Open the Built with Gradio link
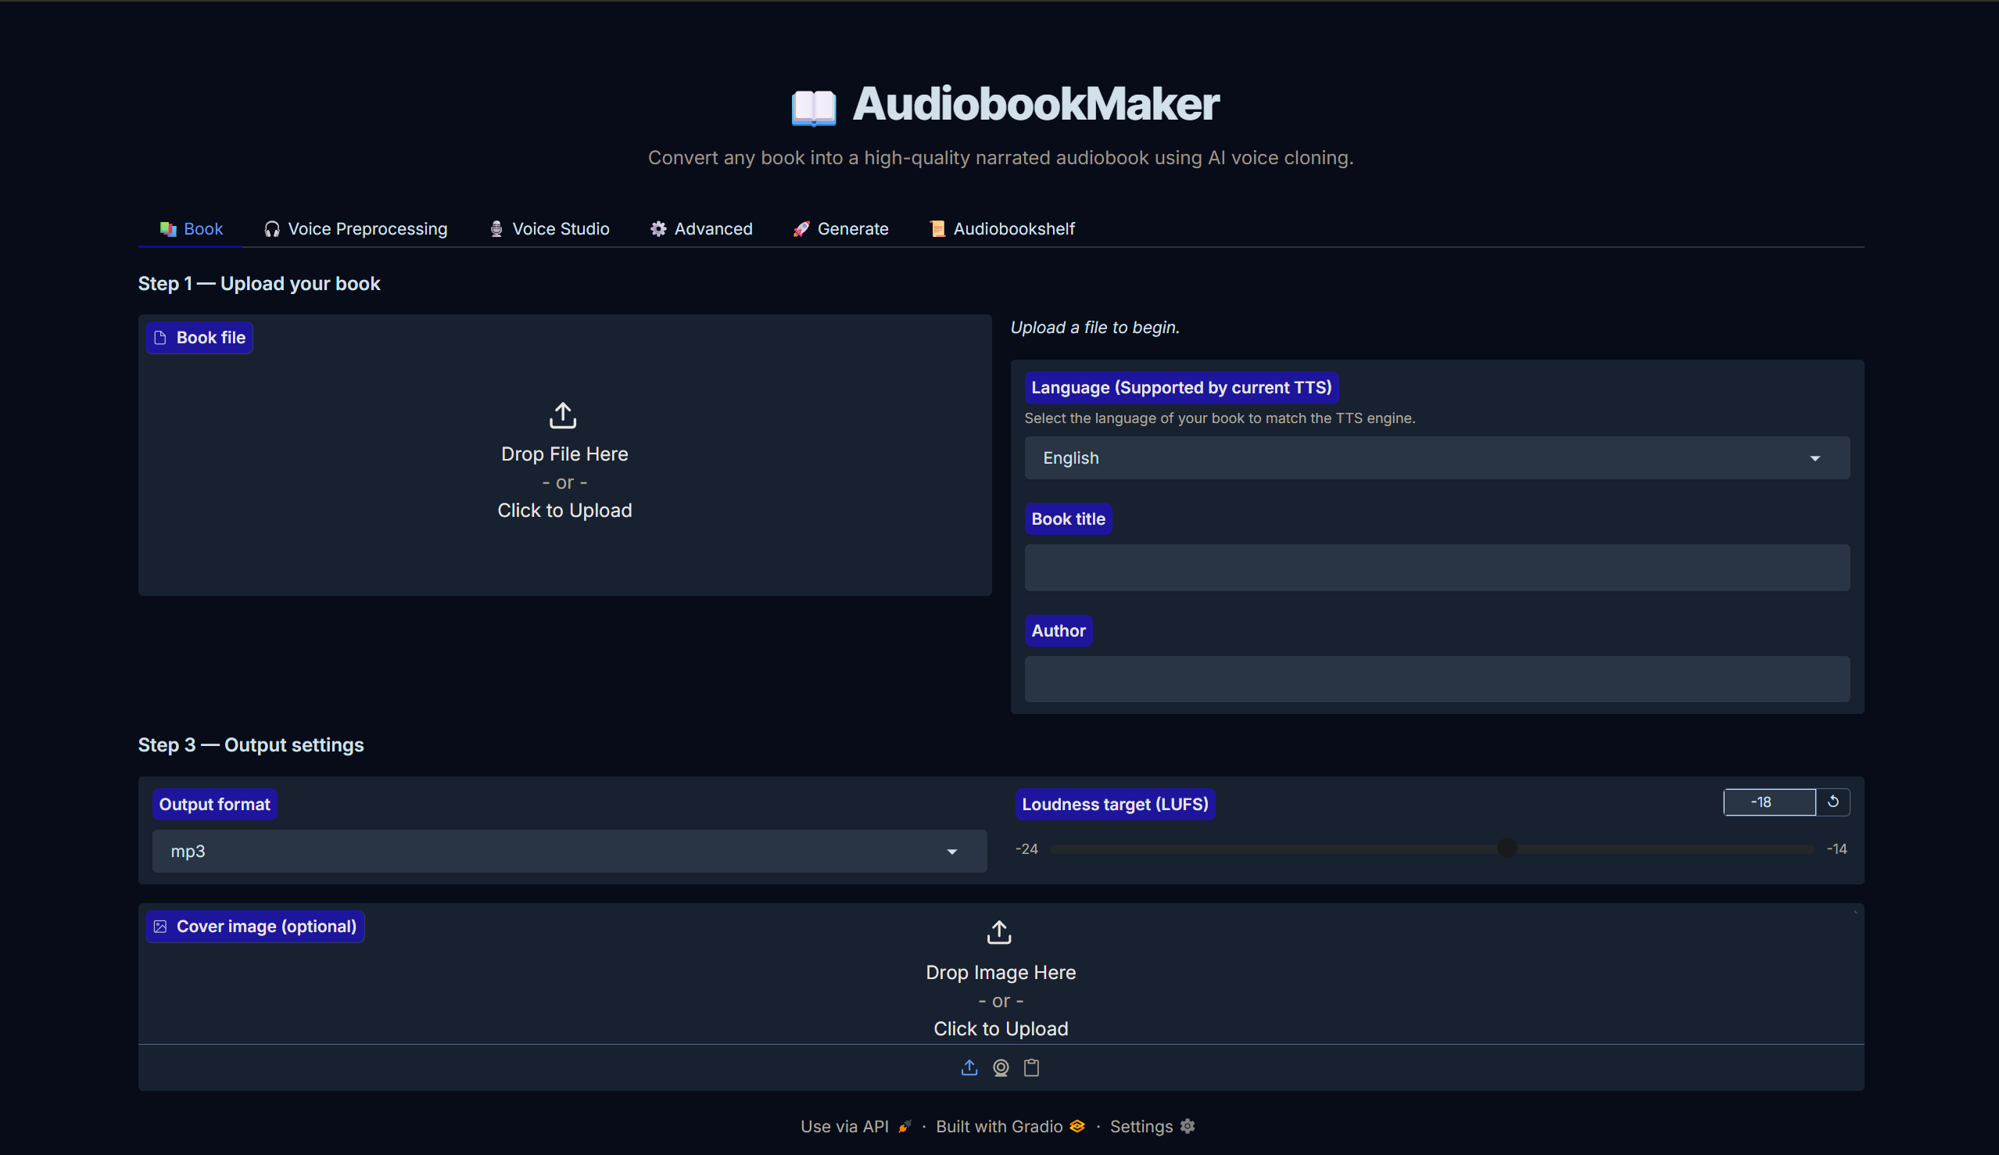 pos(1011,1125)
